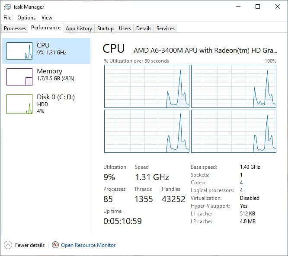Click the 100% graph scale label

(270, 61)
